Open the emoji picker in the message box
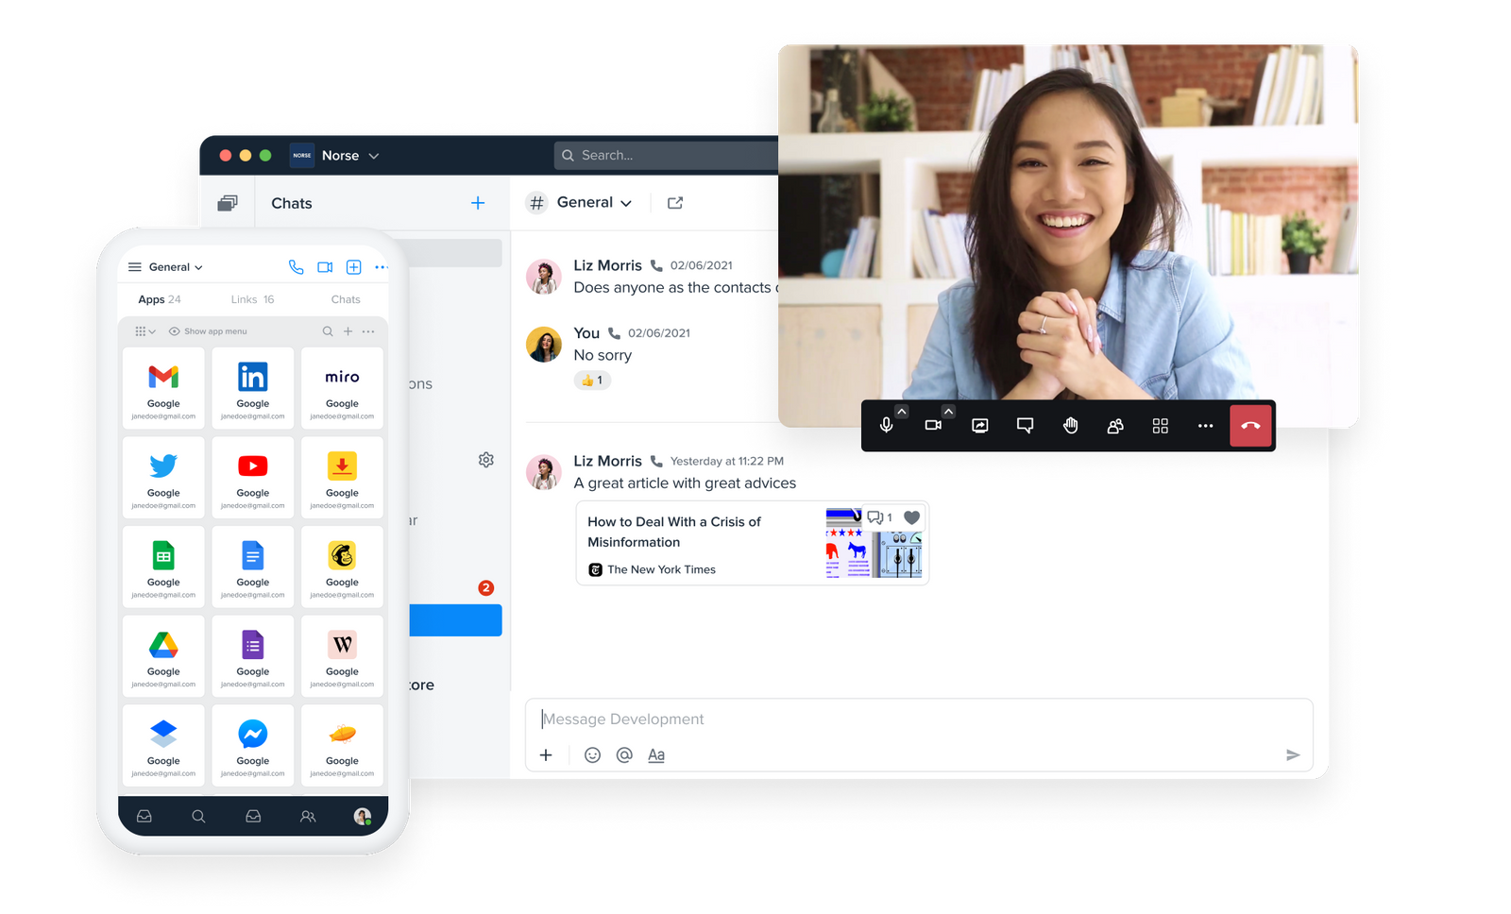Image resolution: width=1511 pixels, height=914 pixels. click(x=592, y=754)
